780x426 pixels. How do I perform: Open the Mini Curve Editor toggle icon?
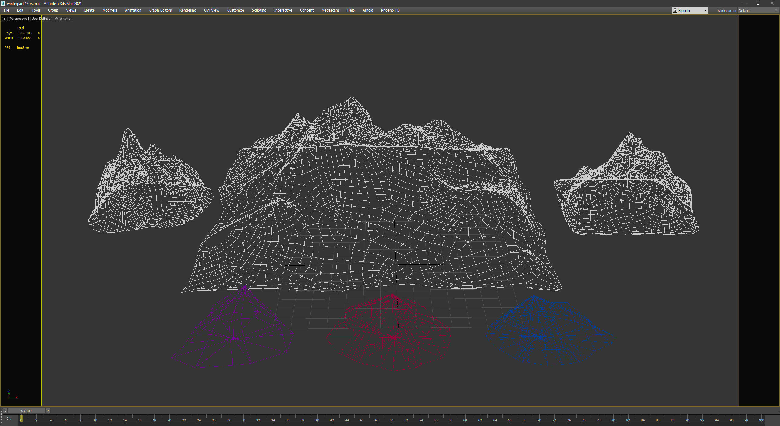9,418
